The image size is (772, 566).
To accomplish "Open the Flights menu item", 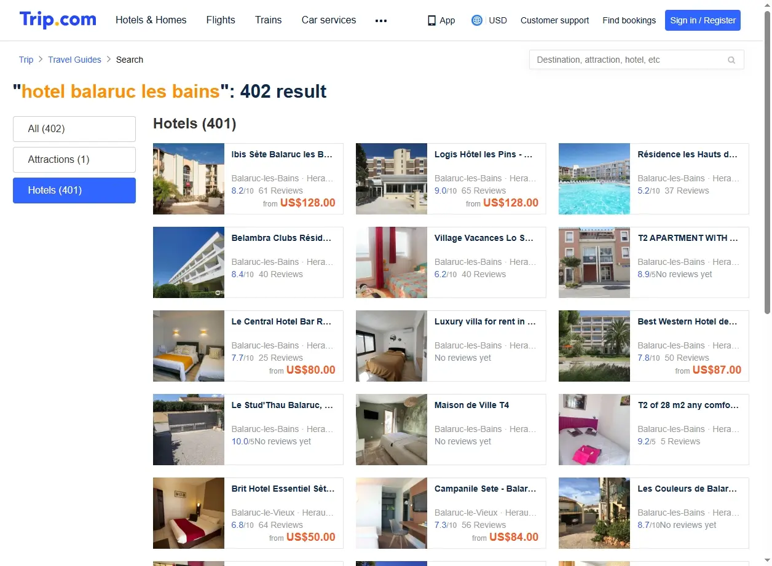I will (221, 20).
